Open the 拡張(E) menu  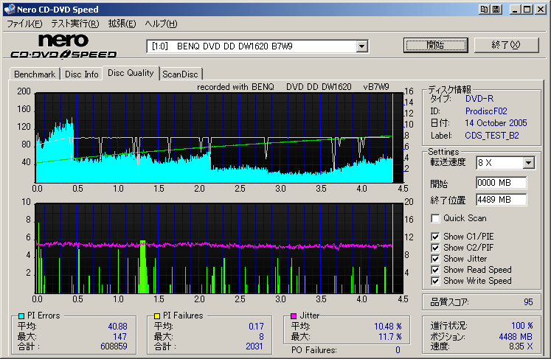point(122,24)
